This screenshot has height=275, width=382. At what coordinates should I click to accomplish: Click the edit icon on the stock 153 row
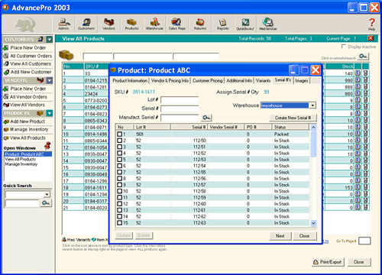[358, 187]
